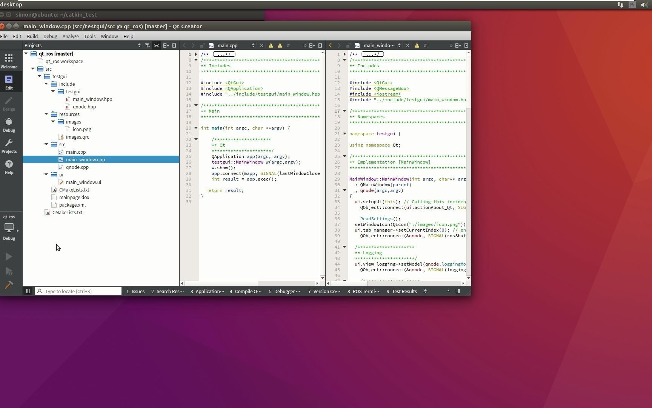Toggle synchronize with editor link icon

(x=156, y=45)
